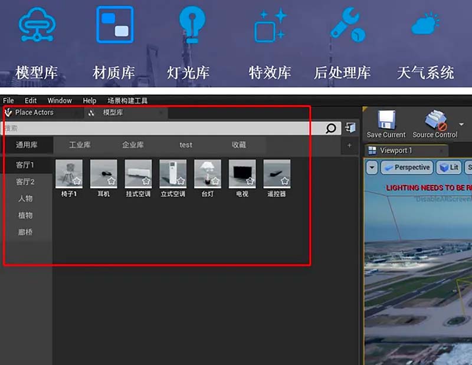This screenshot has width=472, height=365.
Task: Open the 场景构建工具 menu
Action: tap(127, 101)
